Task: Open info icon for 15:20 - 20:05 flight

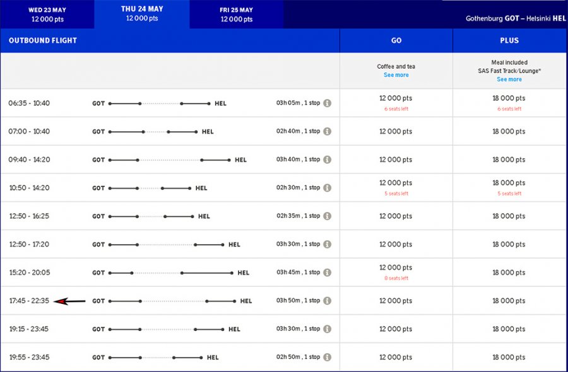Action: [327, 273]
